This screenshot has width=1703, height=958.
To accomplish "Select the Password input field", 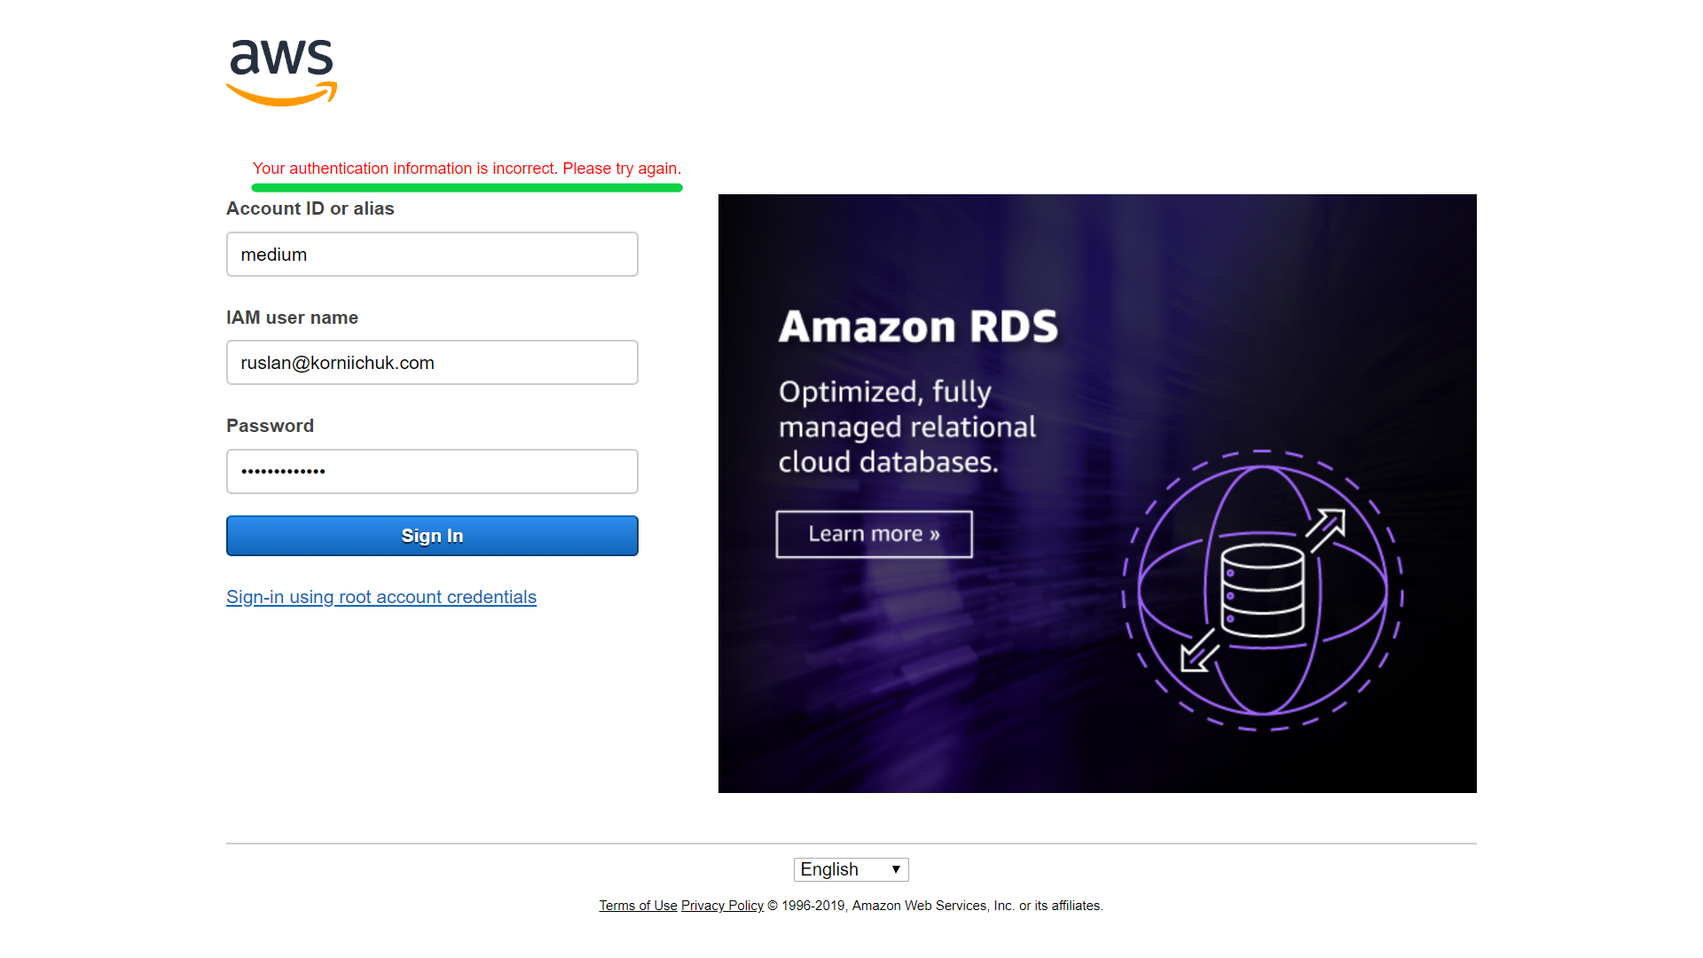I will pos(432,471).
